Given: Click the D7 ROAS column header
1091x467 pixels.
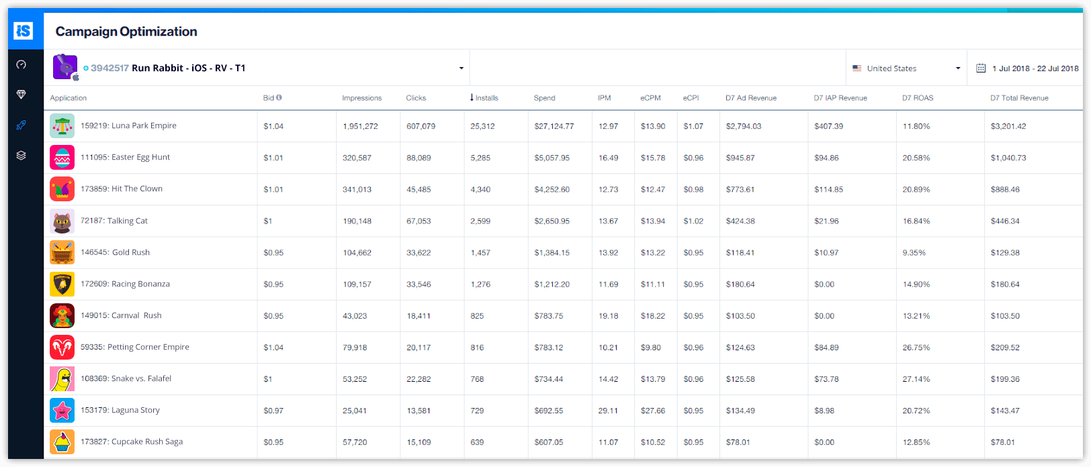Looking at the screenshot, I should click(x=917, y=98).
